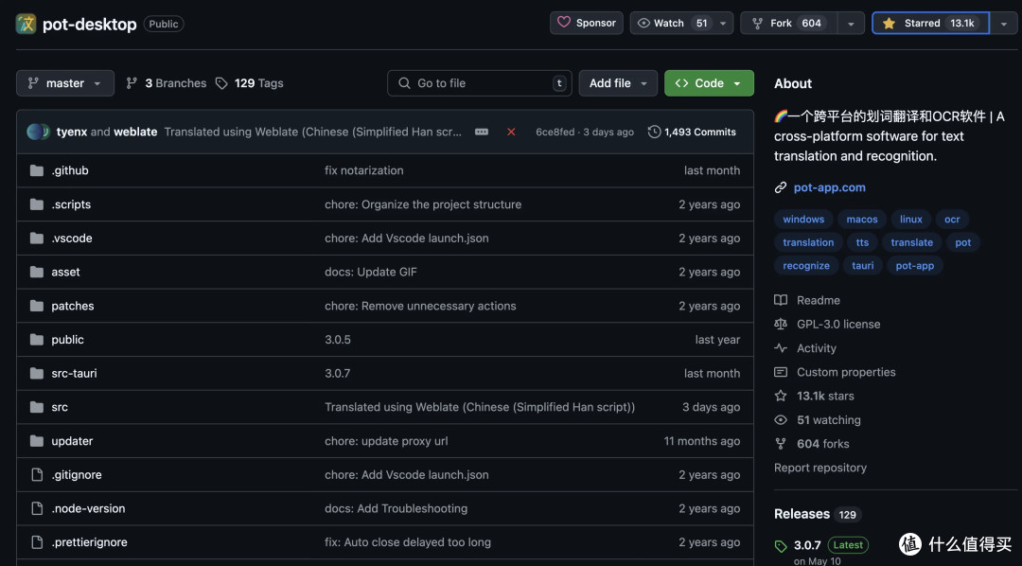The width and height of the screenshot is (1022, 566).
Task: Click the Report repository link
Action: [x=819, y=468]
